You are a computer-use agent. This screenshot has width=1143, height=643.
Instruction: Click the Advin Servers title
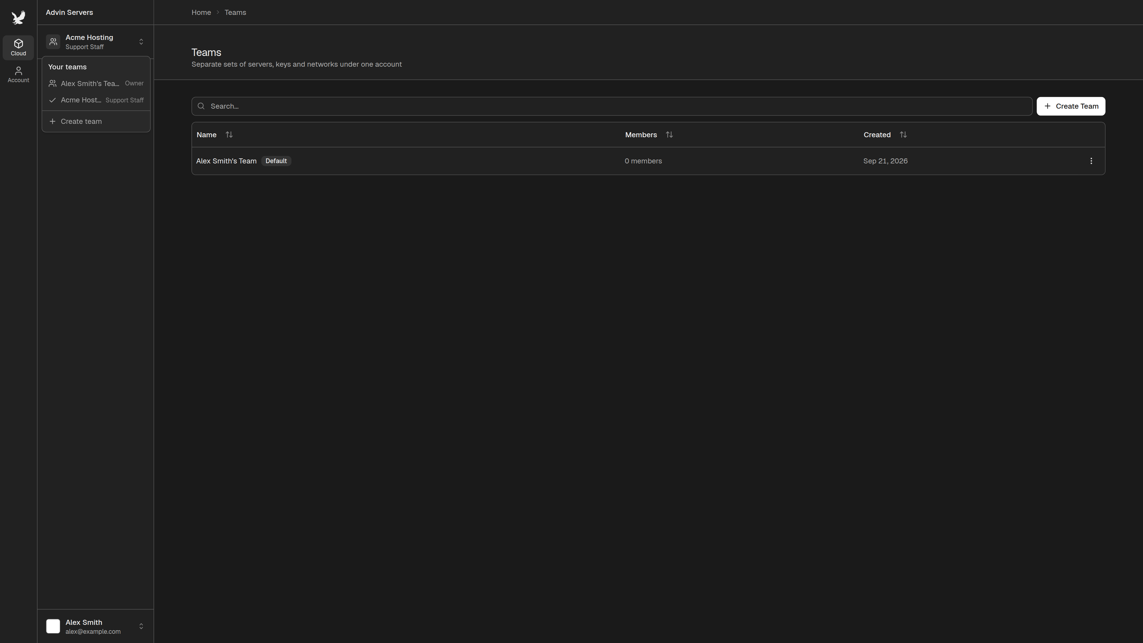pyautogui.click(x=69, y=13)
